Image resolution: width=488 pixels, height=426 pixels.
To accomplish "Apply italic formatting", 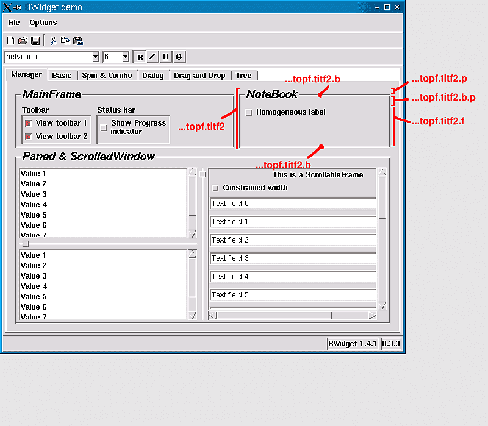I will pos(152,56).
